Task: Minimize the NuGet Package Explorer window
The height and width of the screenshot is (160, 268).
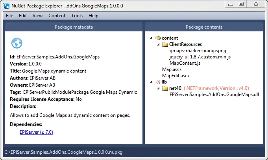Action: 231,4
